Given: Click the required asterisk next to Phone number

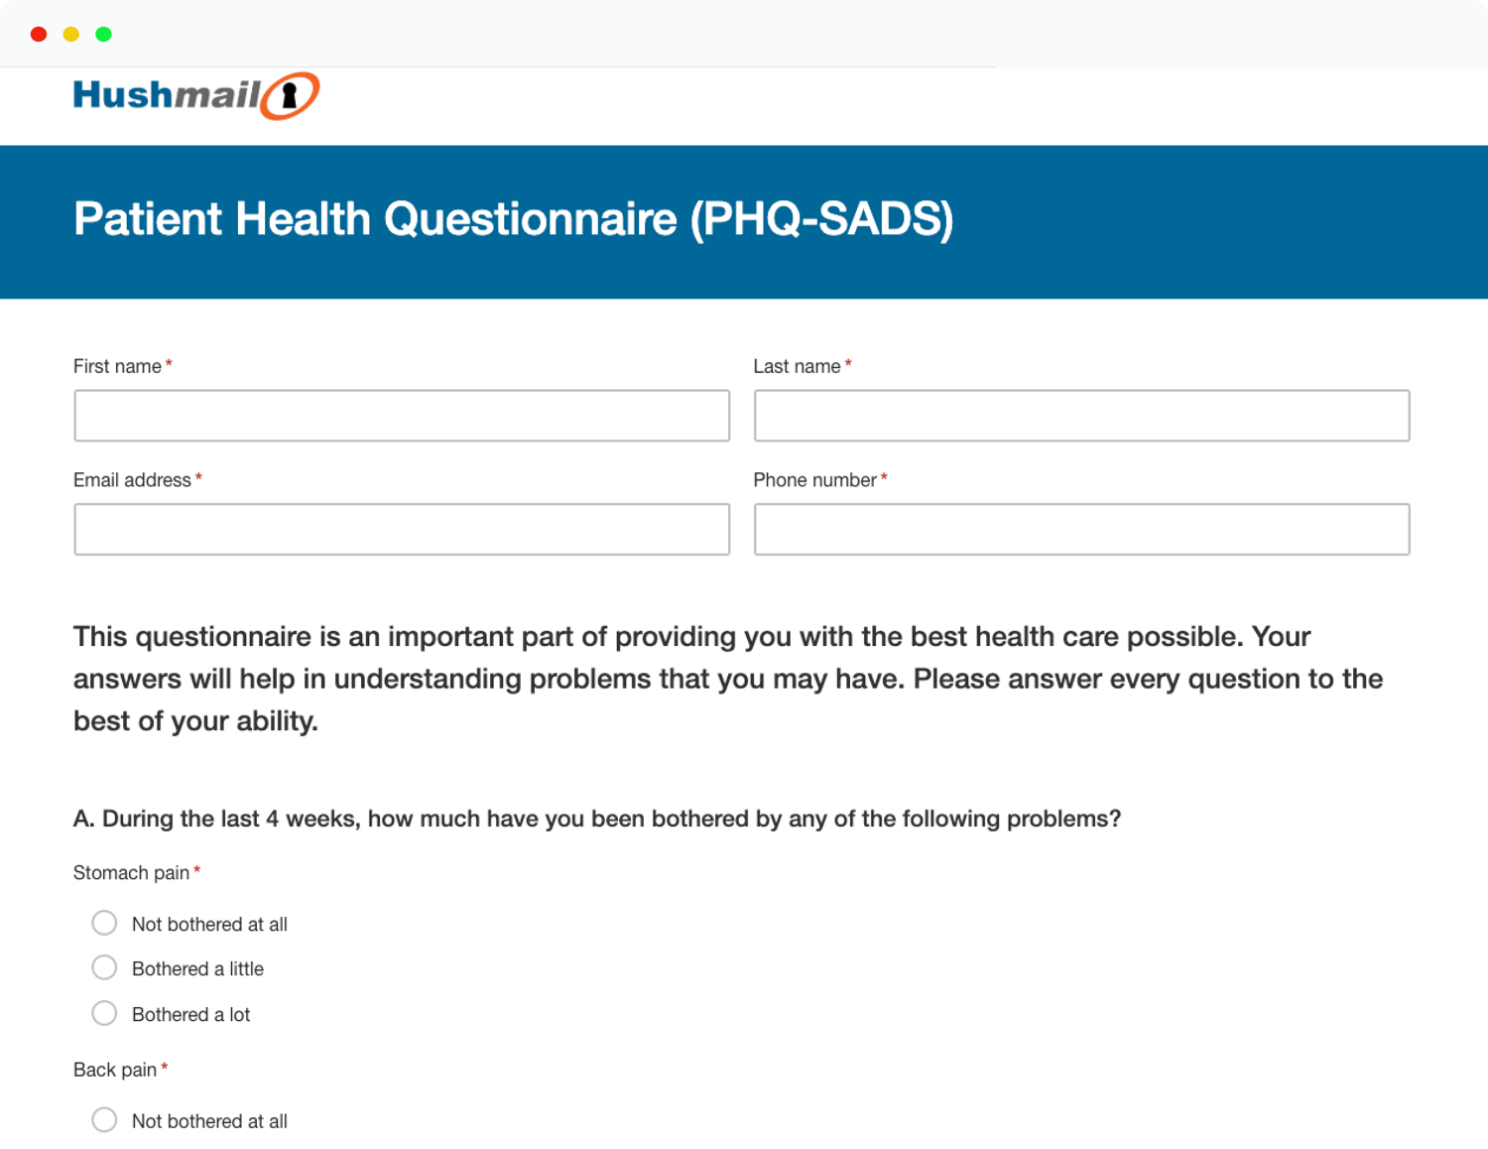Looking at the screenshot, I should point(883,479).
